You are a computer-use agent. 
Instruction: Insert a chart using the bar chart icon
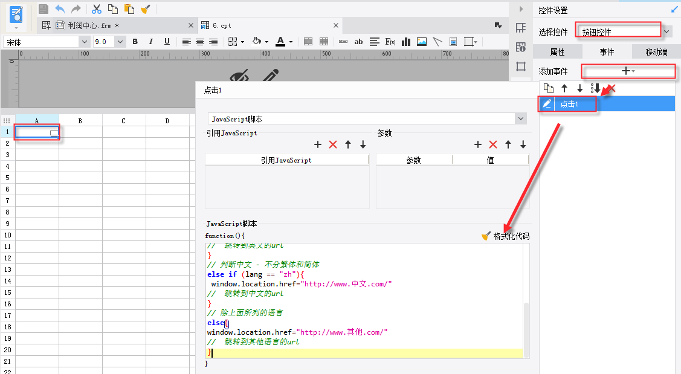point(406,42)
